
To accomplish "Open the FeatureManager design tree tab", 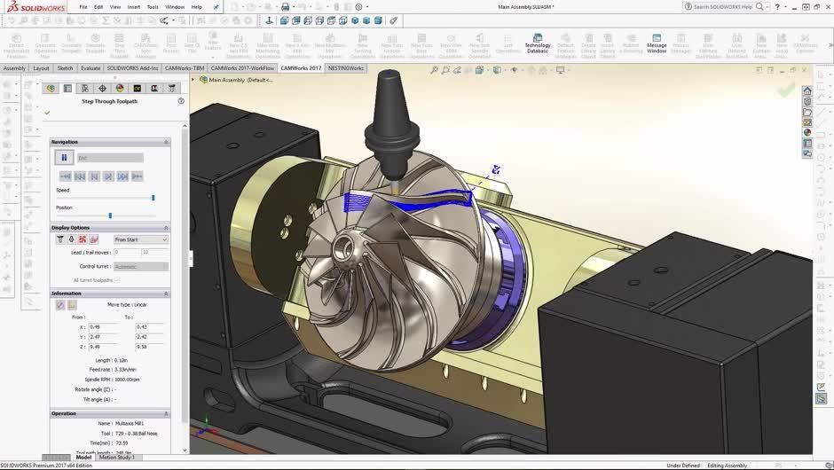I will click(51, 88).
